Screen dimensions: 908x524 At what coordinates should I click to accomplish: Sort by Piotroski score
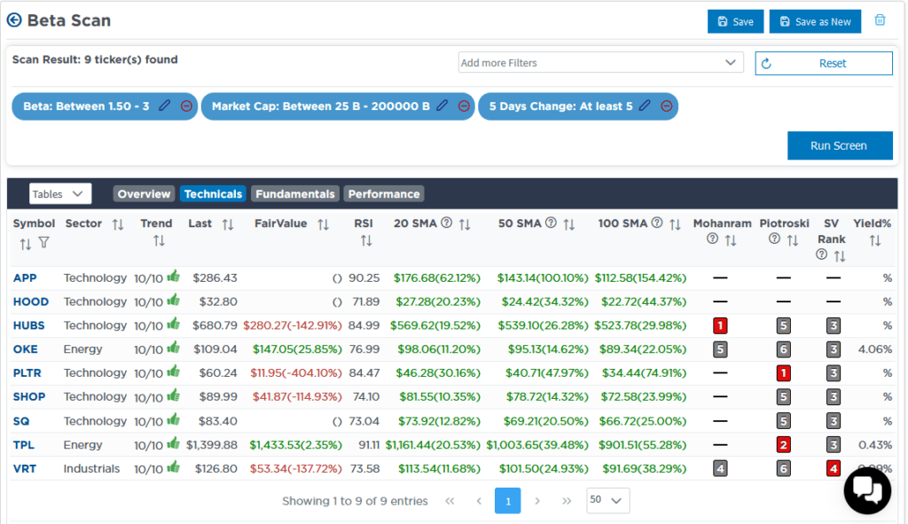coord(792,240)
